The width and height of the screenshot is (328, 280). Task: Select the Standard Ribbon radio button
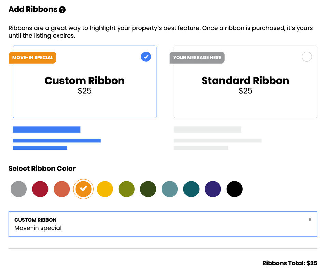click(x=307, y=57)
